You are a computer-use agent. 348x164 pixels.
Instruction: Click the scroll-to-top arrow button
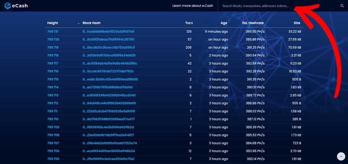click(341, 156)
